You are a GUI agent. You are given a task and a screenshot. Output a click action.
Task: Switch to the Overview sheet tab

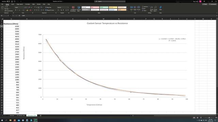[x=12, y=116]
